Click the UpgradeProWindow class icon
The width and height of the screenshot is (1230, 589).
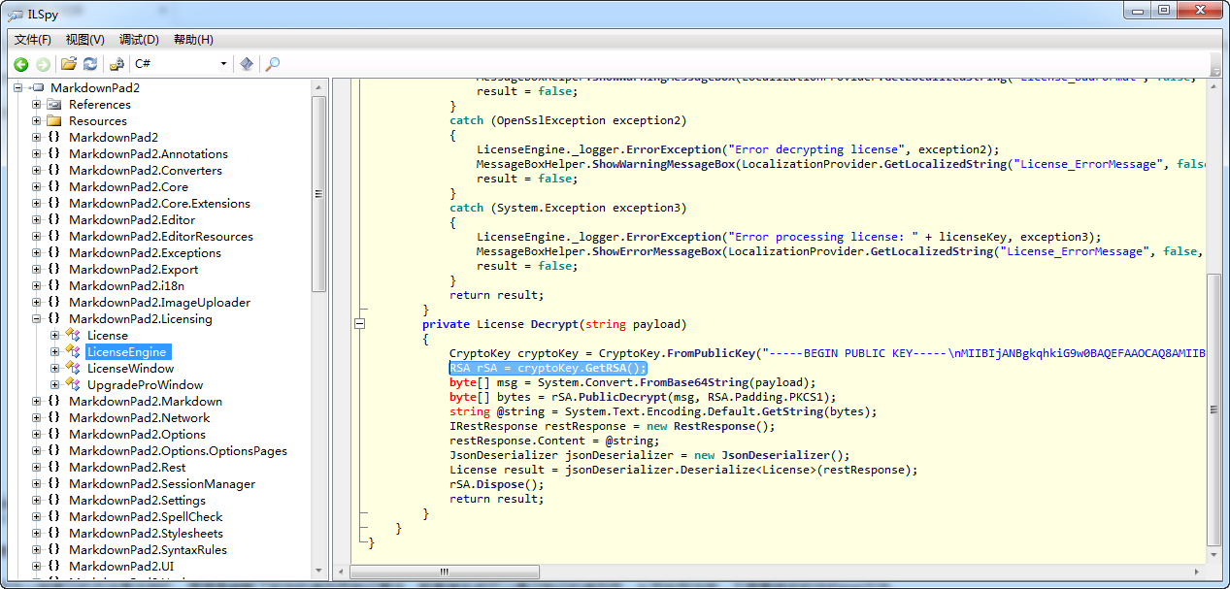pyautogui.click(x=74, y=384)
